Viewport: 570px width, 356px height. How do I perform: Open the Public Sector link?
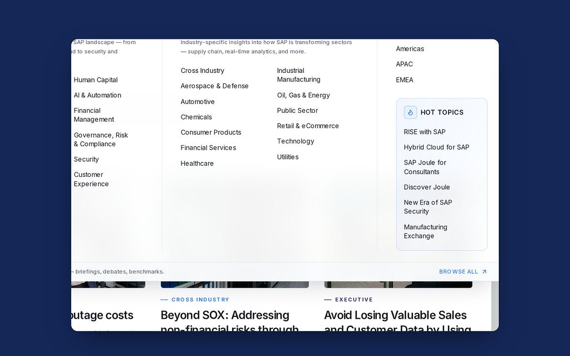tap(297, 111)
